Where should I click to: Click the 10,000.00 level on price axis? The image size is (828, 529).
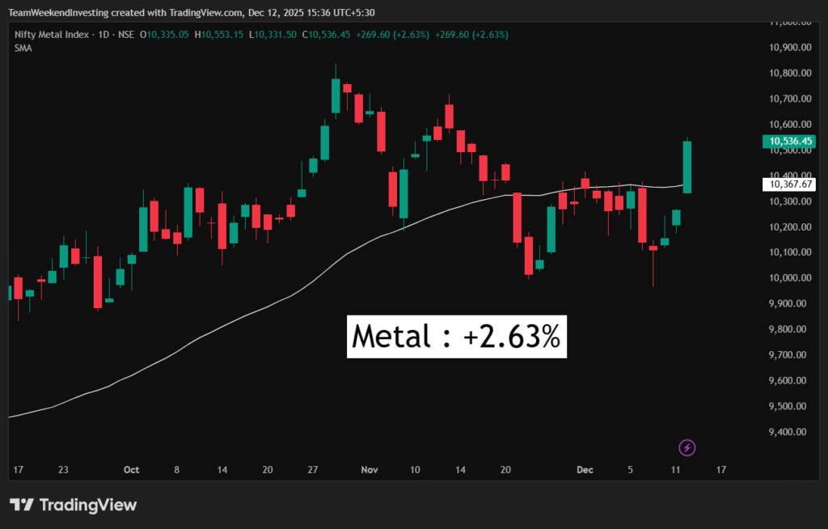tap(788, 278)
